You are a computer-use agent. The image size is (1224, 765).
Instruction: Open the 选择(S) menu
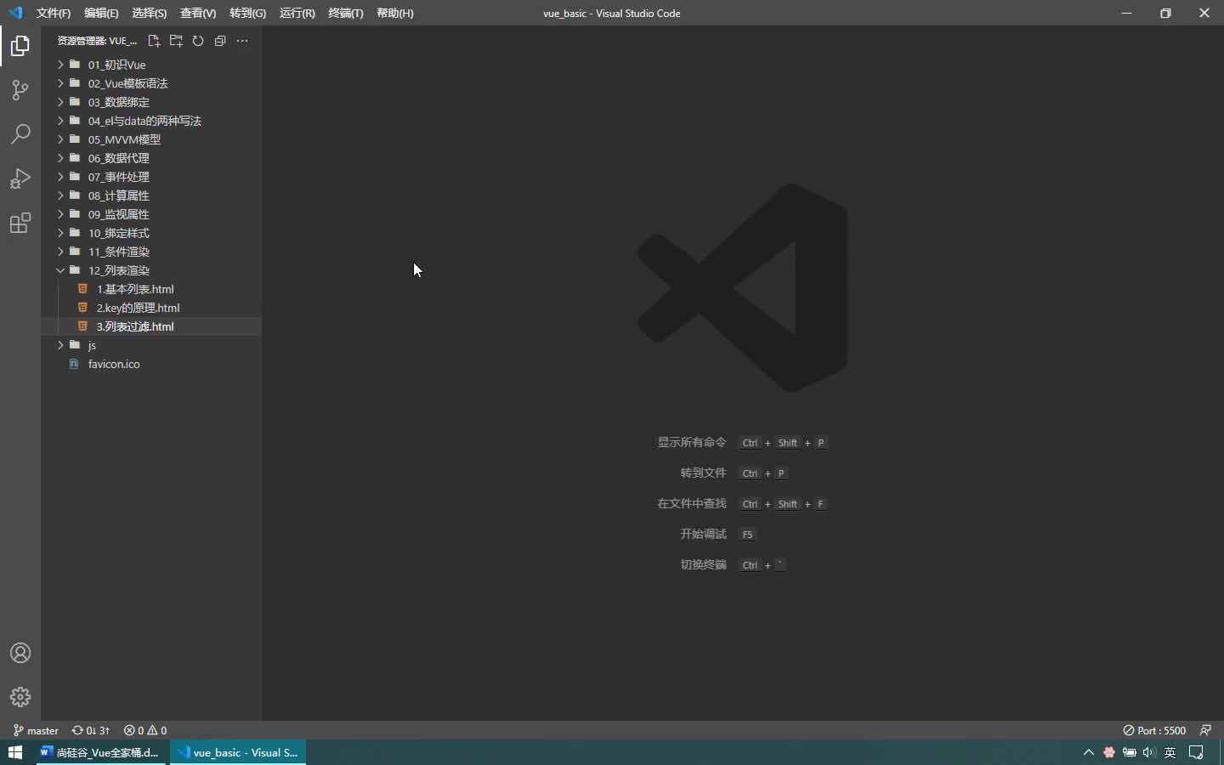(x=150, y=13)
